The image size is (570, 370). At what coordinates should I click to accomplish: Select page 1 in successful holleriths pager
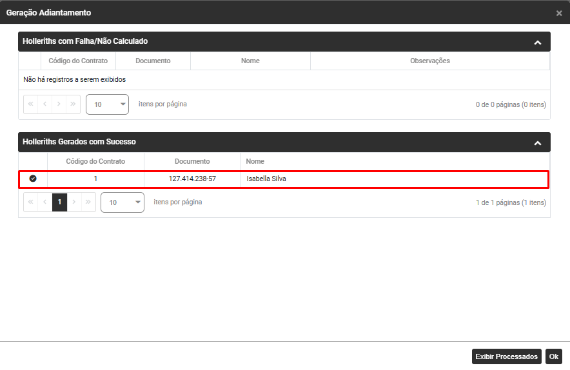tap(59, 202)
